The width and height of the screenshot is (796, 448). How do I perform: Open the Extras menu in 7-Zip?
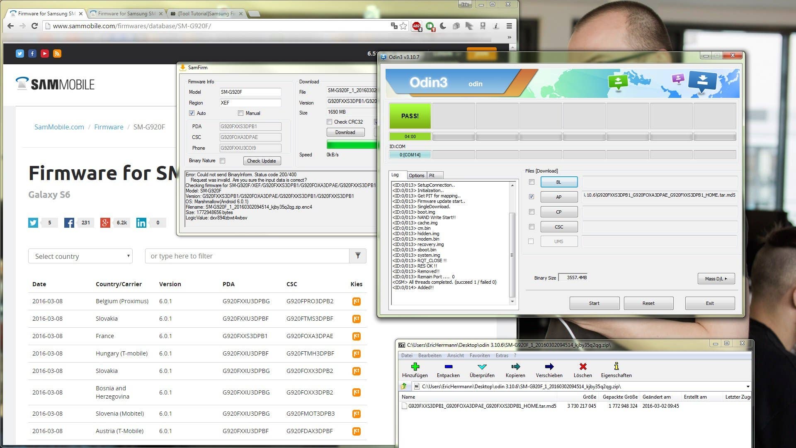(x=502, y=355)
